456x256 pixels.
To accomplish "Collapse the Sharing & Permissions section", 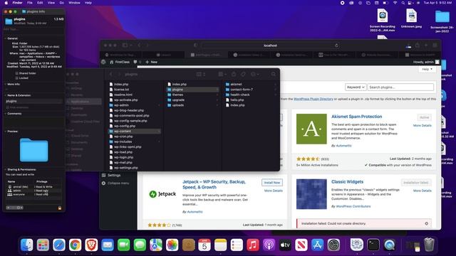I will click(x=5, y=169).
